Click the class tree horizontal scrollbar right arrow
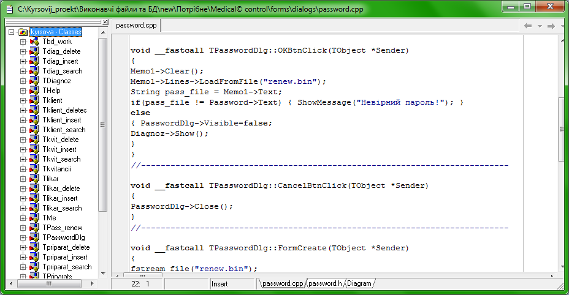This screenshot has width=569, height=295. [x=92, y=284]
